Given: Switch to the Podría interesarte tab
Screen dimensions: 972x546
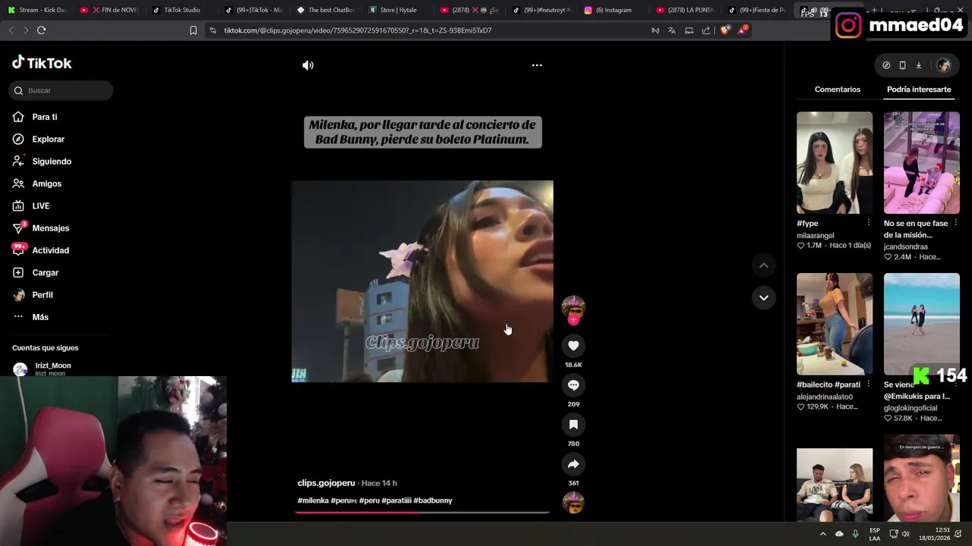Looking at the screenshot, I should click(x=919, y=89).
